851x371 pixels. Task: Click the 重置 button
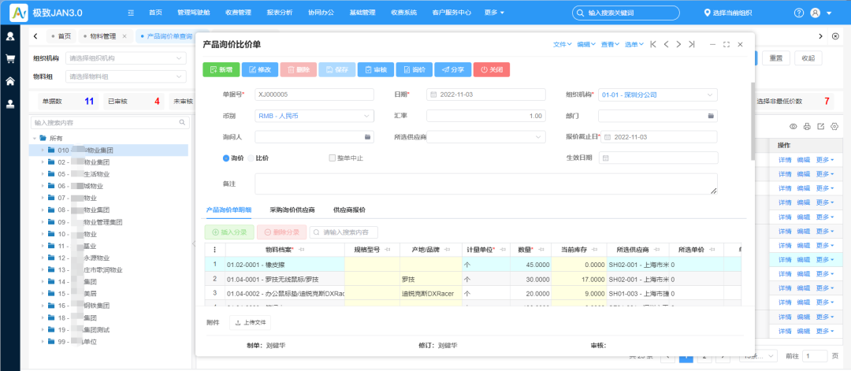775,58
